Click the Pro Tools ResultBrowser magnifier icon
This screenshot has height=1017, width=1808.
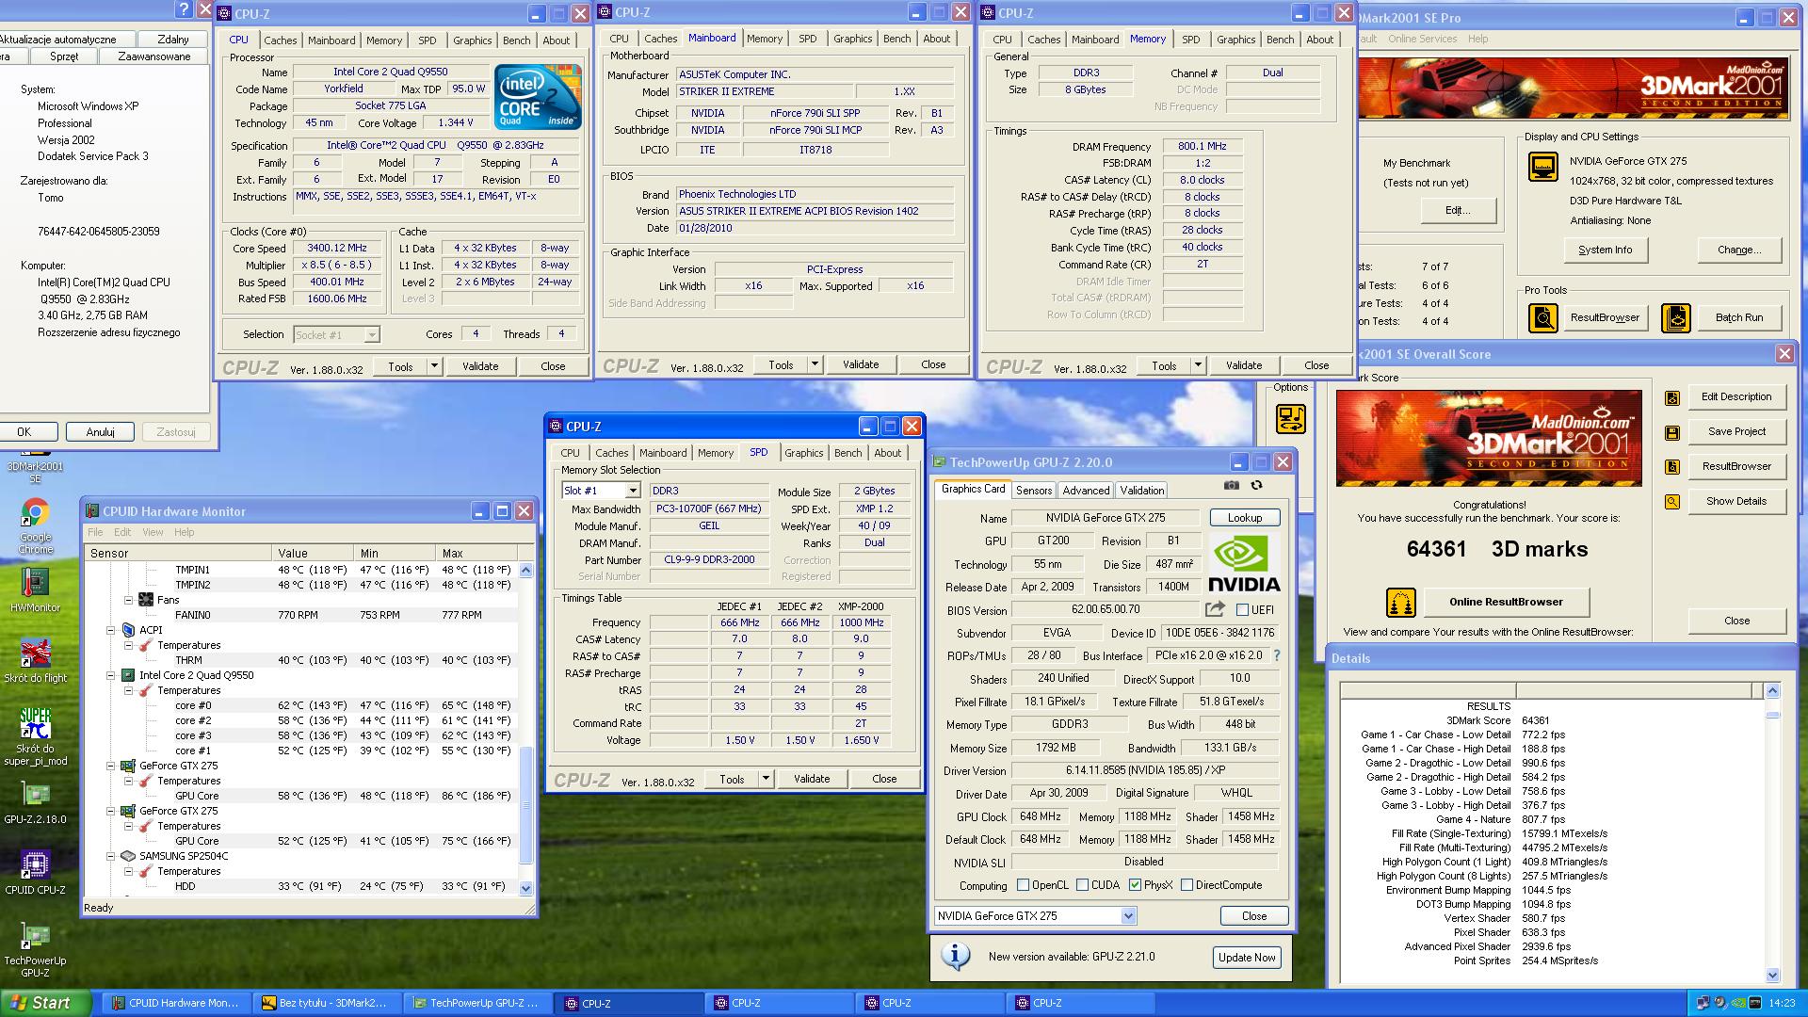(x=1542, y=317)
